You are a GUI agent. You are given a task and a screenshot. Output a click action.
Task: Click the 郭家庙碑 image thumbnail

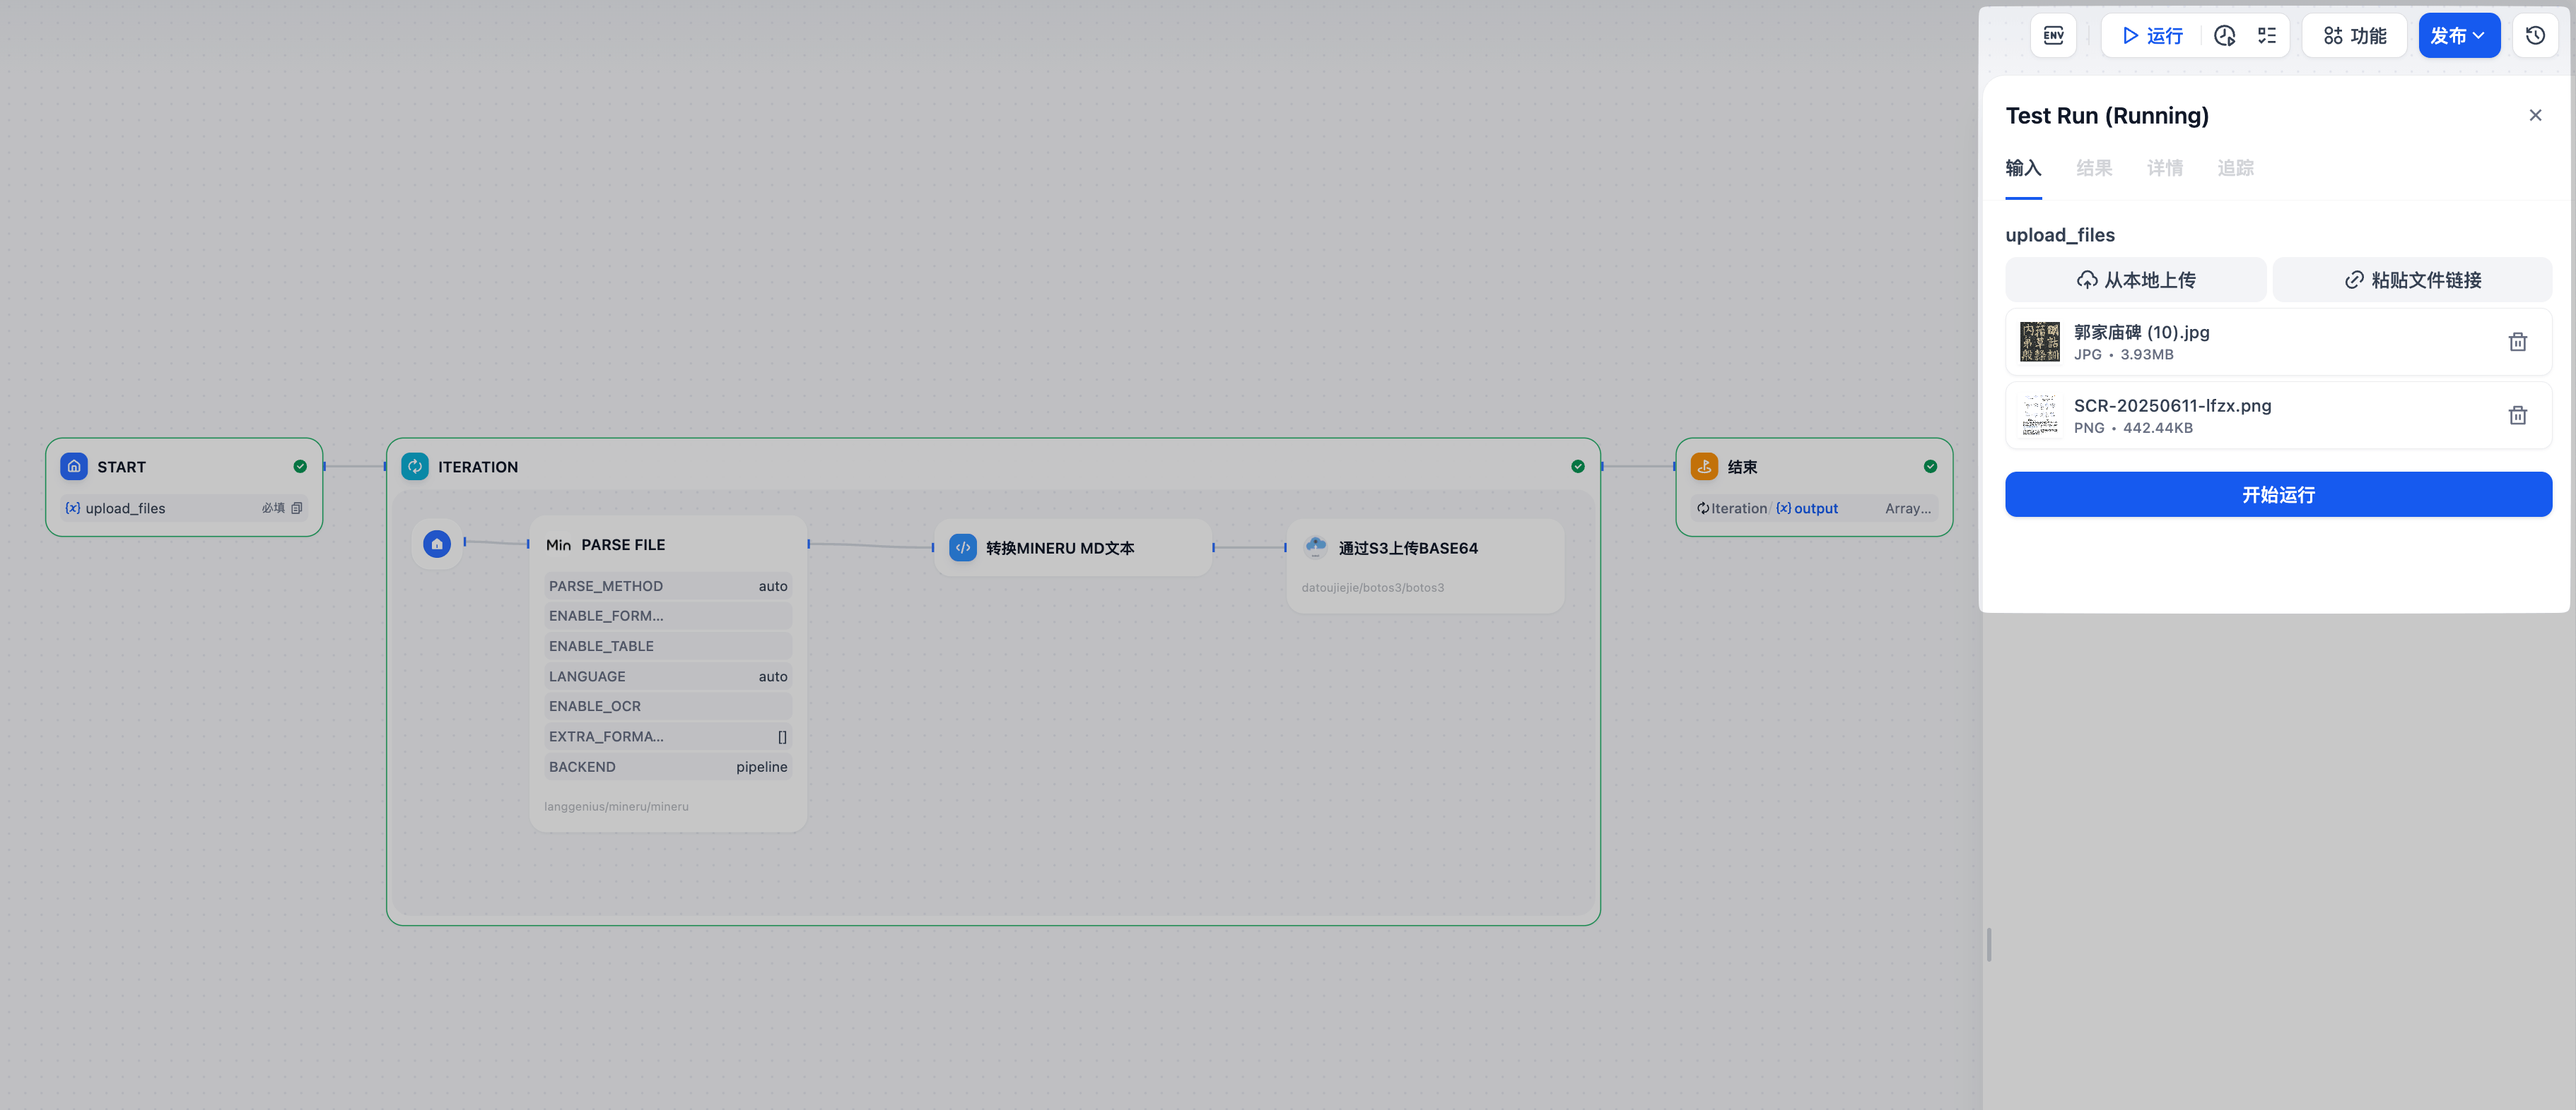(2039, 342)
